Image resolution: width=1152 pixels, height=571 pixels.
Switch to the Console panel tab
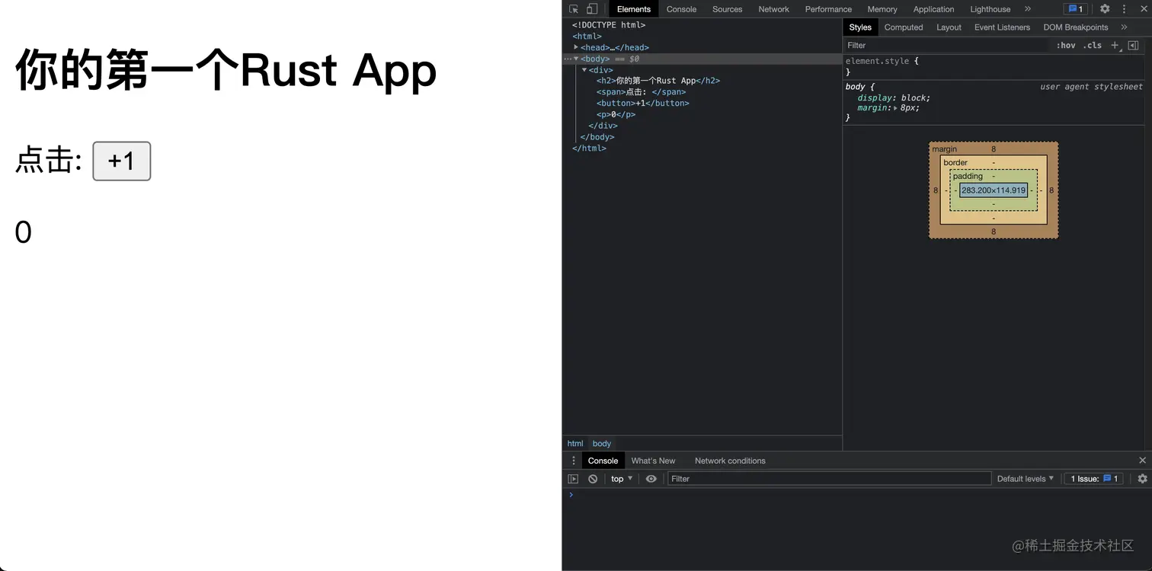click(x=681, y=9)
